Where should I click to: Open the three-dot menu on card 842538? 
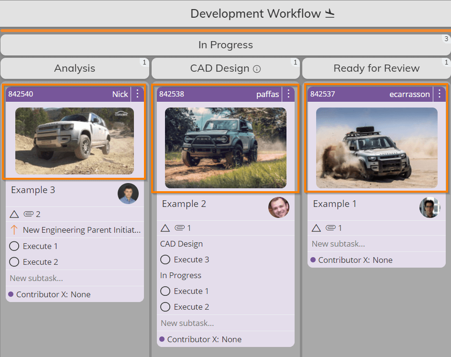pos(288,94)
